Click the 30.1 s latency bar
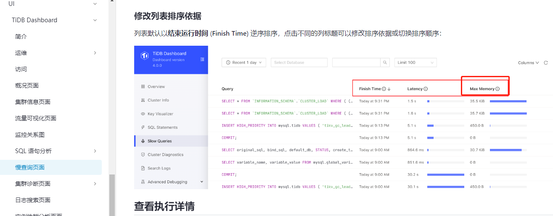 446,187
